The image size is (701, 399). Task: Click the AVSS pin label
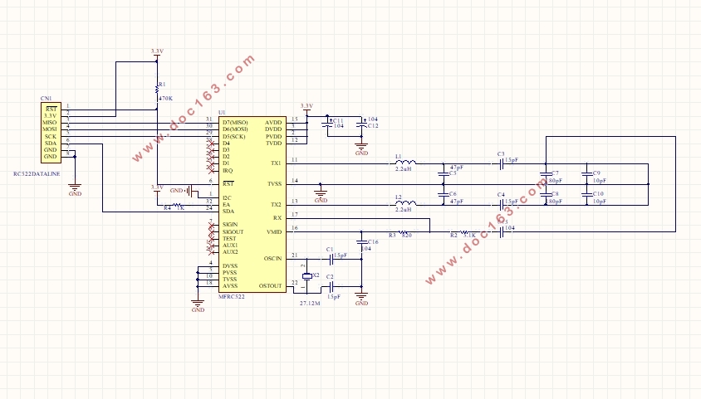[x=230, y=286]
